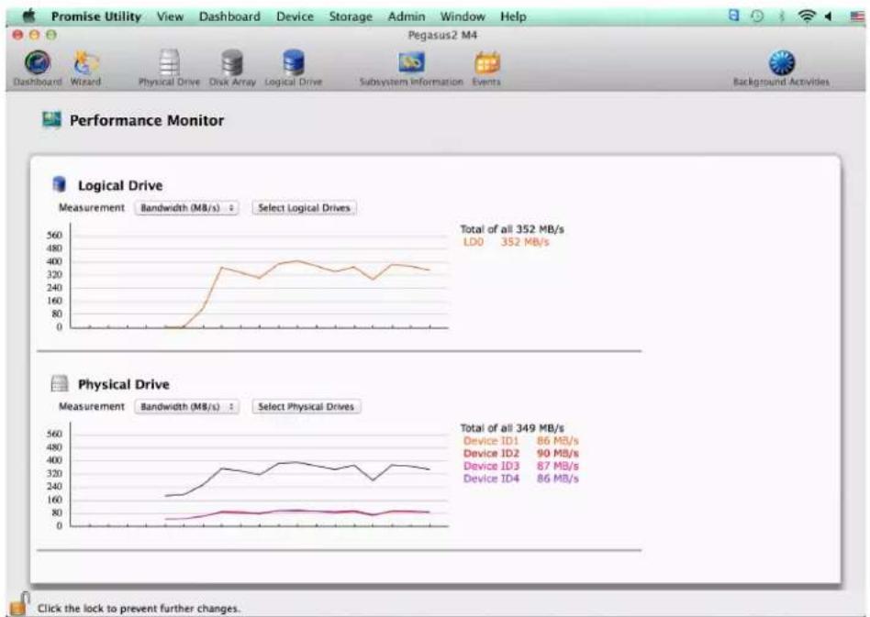Click the Select Logical Drives button
The height and width of the screenshot is (617, 870).
coord(304,208)
